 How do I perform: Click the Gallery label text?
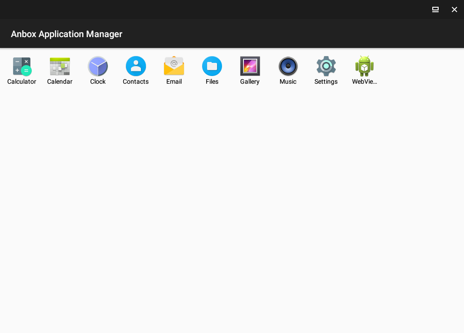[250, 82]
